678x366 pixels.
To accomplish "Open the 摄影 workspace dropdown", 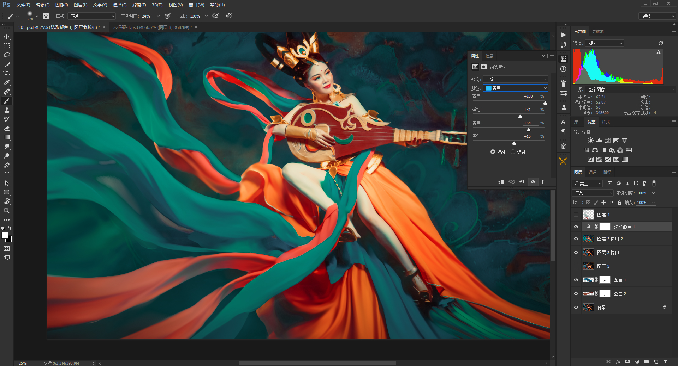I will point(657,16).
